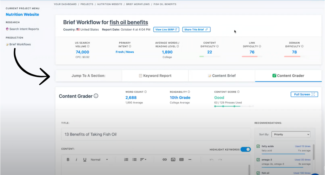Switch to the Keyword Report section

[x=155, y=76]
